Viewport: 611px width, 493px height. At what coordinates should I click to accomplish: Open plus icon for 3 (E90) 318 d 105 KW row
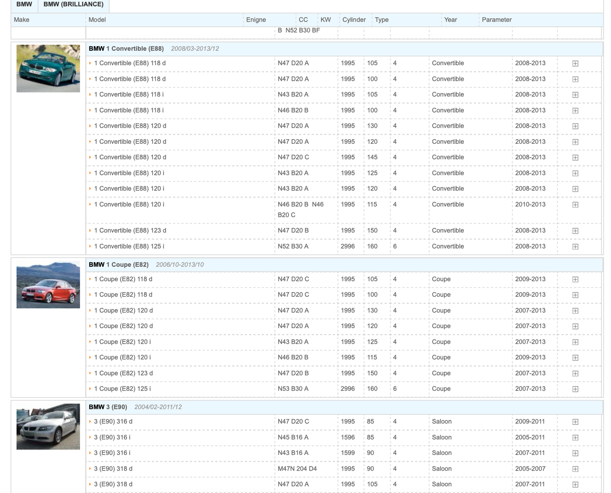[575, 485]
